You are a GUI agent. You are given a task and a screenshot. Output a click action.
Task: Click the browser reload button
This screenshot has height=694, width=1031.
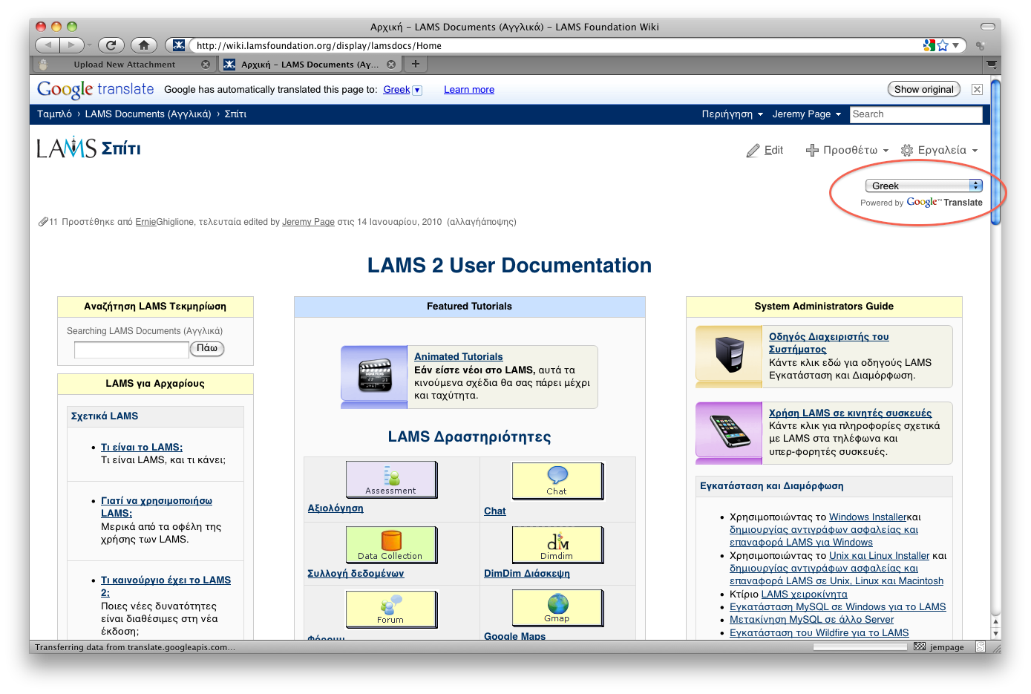click(x=111, y=45)
